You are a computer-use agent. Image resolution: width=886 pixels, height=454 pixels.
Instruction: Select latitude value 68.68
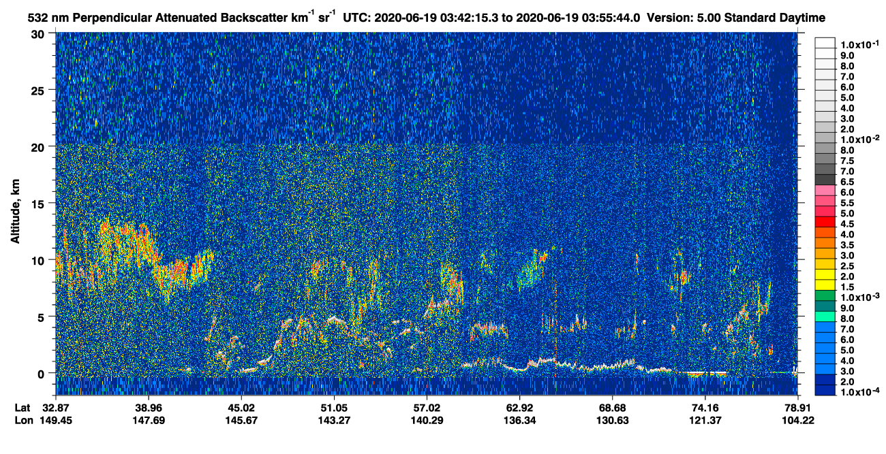612,408
